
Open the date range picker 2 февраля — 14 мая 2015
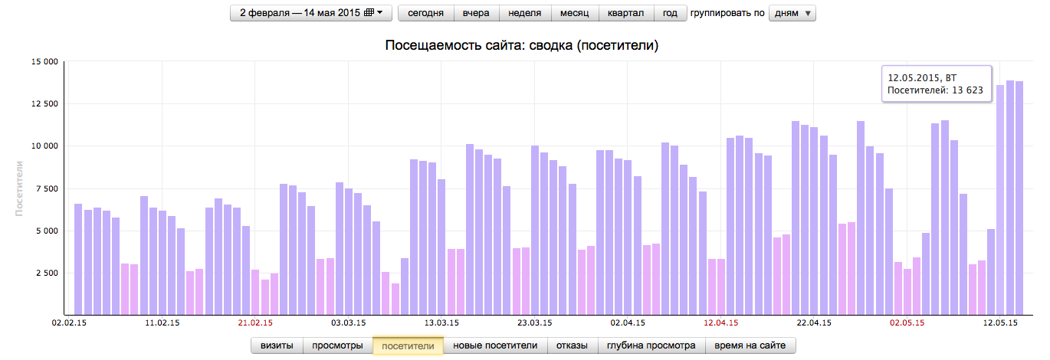click(x=311, y=13)
